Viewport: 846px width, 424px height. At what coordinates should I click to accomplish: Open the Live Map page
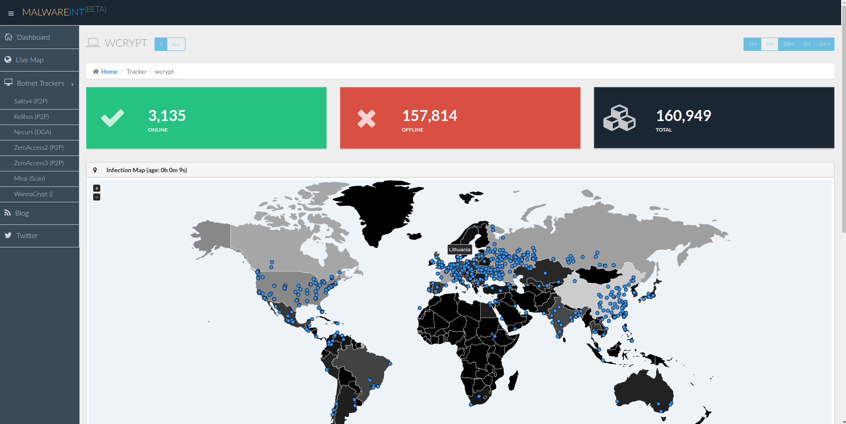click(30, 60)
